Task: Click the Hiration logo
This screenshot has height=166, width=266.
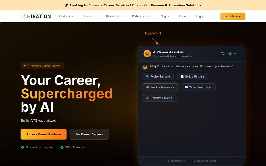Action: point(35,16)
